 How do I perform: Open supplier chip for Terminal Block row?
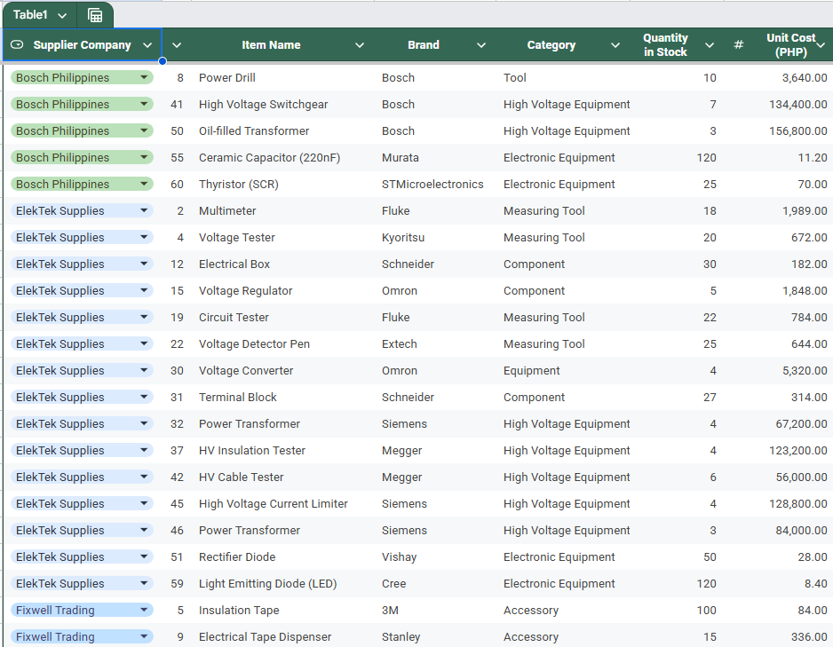coord(82,397)
